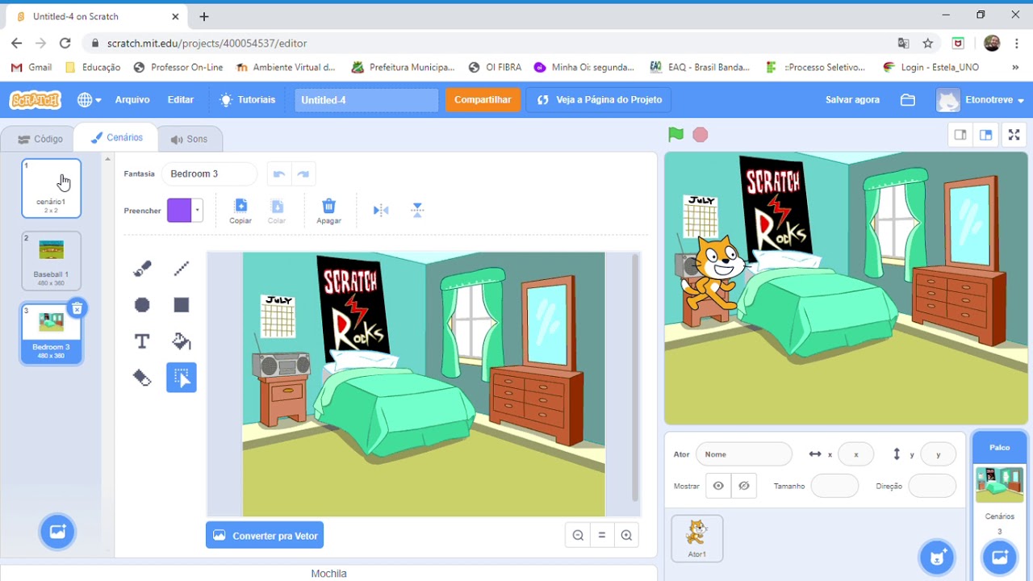Image resolution: width=1033 pixels, height=581 pixels.
Task: Click Converter pra Vetor button
Action: click(265, 536)
